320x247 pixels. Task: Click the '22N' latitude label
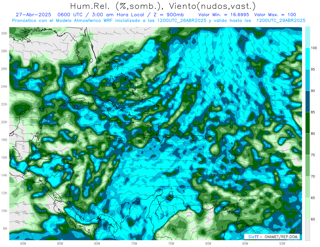(4, 104)
